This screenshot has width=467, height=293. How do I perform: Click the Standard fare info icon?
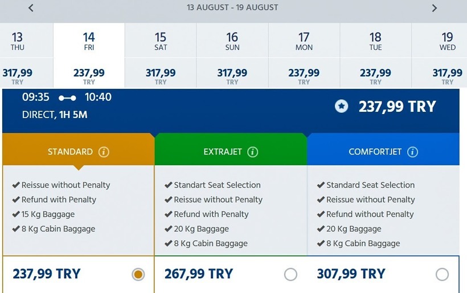[x=104, y=152]
